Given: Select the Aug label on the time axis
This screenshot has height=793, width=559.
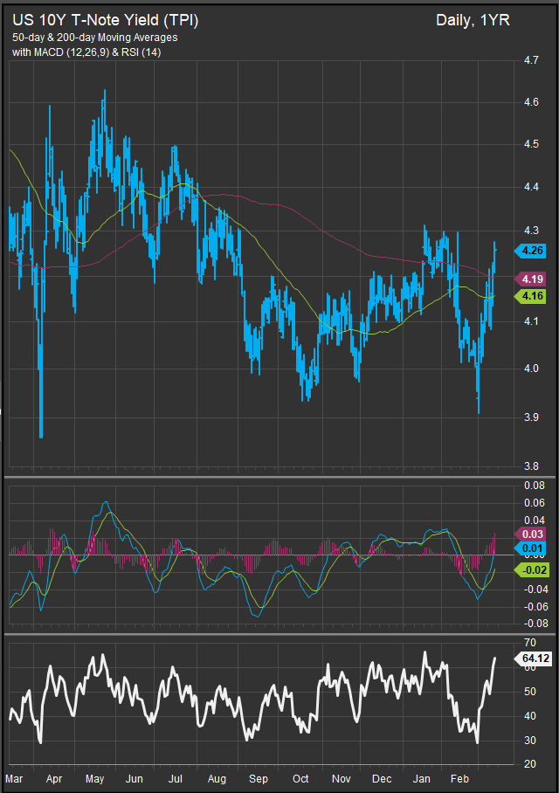Looking at the screenshot, I should (x=218, y=777).
